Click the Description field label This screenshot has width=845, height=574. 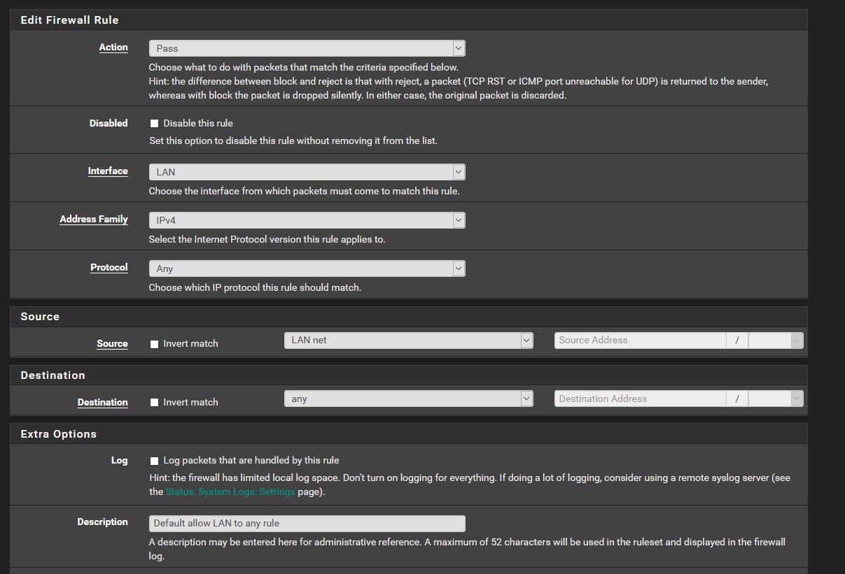[x=103, y=522]
